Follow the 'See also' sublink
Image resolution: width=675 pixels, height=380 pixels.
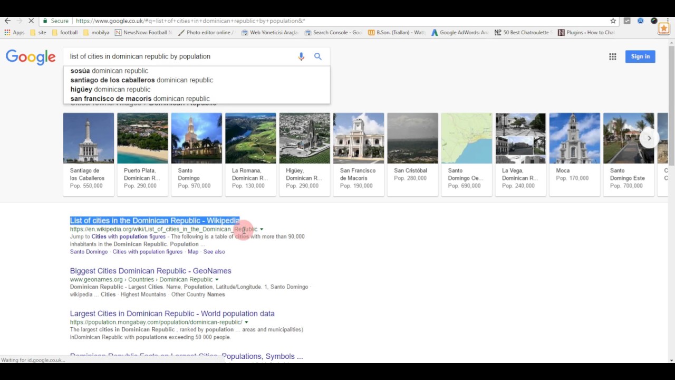214,252
